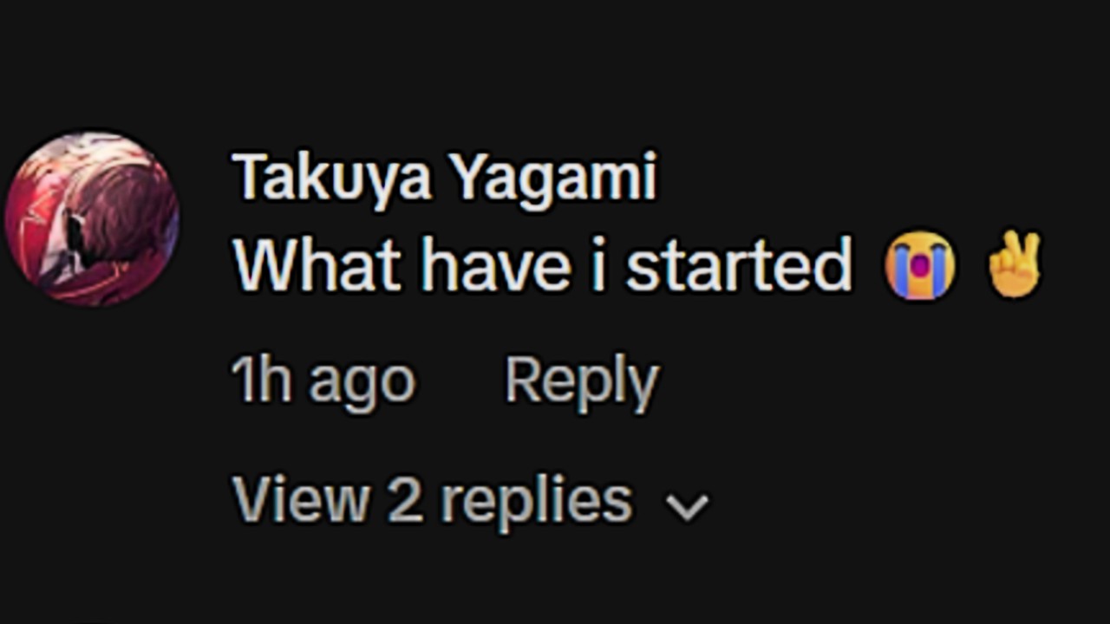
Task: Click the word Yagami in the username
Action: (x=555, y=178)
